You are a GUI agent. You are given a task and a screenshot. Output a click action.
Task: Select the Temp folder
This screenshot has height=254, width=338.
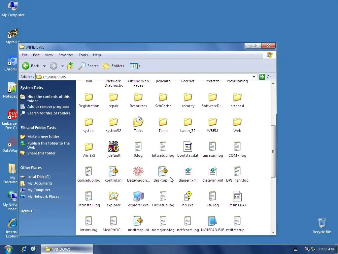click(163, 125)
